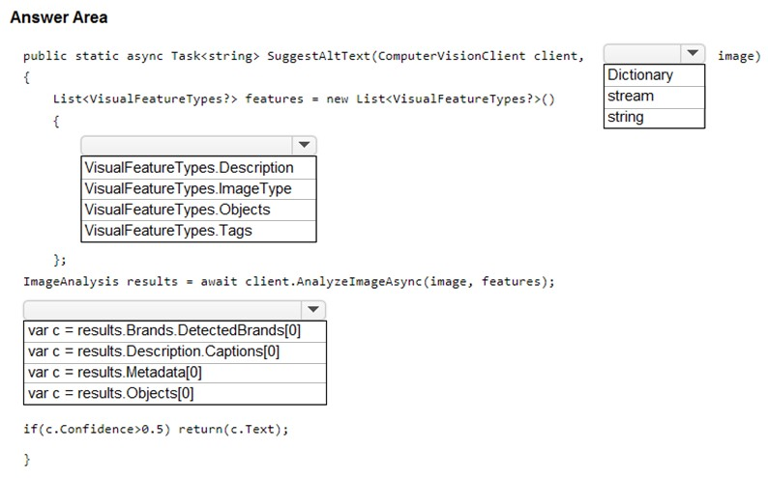Viewport: 768px width, 478px height.
Task: Select the Dictionary option
Action: 654,75
